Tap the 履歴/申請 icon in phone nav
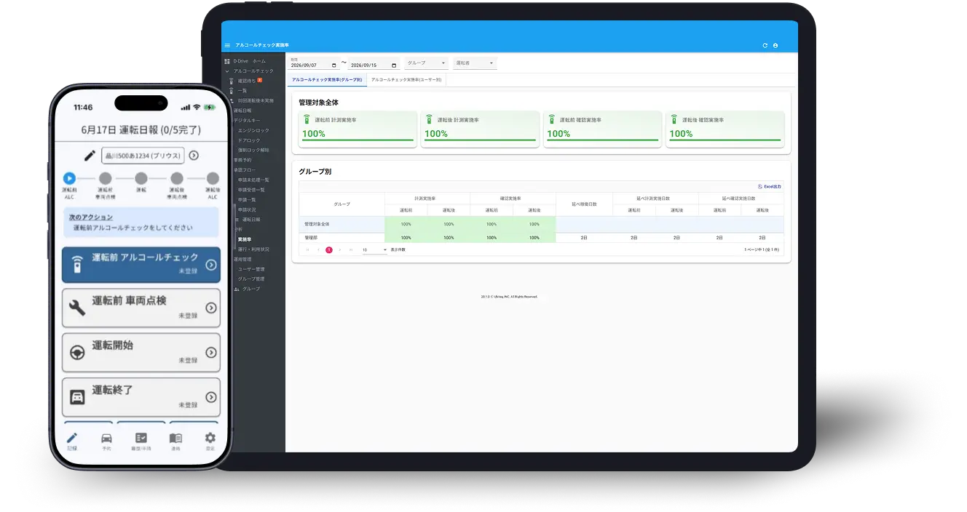The width and height of the screenshot is (967, 512). coord(141,438)
